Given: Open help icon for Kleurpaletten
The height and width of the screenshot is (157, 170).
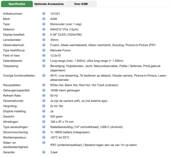Looking at the screenshot, I should coord(44,85).
